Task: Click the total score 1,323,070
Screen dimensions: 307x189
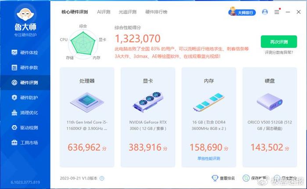Action: click(x=138, y=39)
